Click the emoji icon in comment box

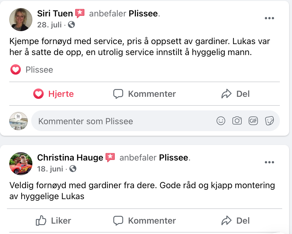point(221,121)
